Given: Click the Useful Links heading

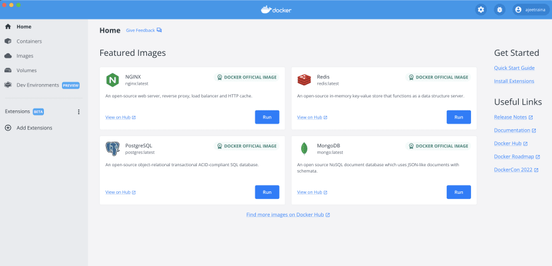Looking at the screenshot, I should (x=518, y=102).
